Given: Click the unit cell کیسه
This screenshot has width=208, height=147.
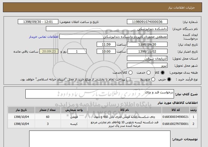Looking at the screenshot, I should click(x=74, y=124).
